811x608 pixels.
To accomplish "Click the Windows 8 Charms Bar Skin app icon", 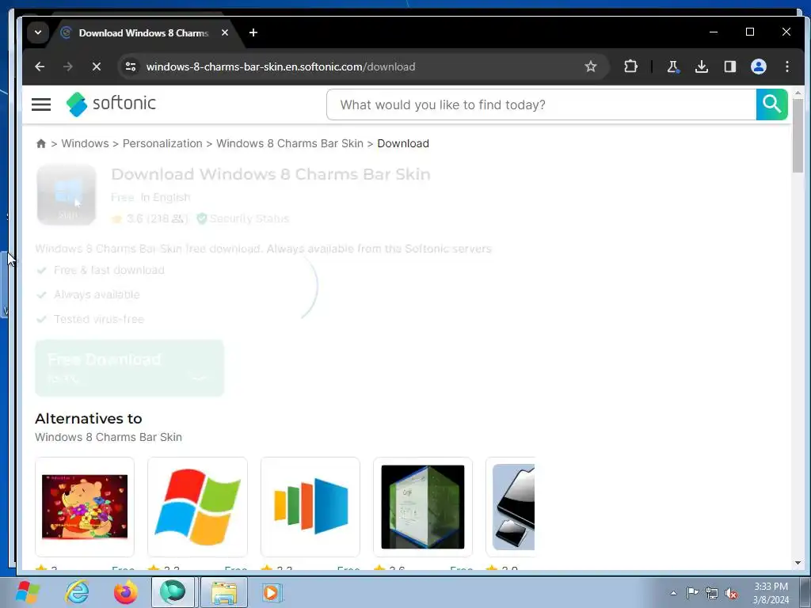I will 67,195.
